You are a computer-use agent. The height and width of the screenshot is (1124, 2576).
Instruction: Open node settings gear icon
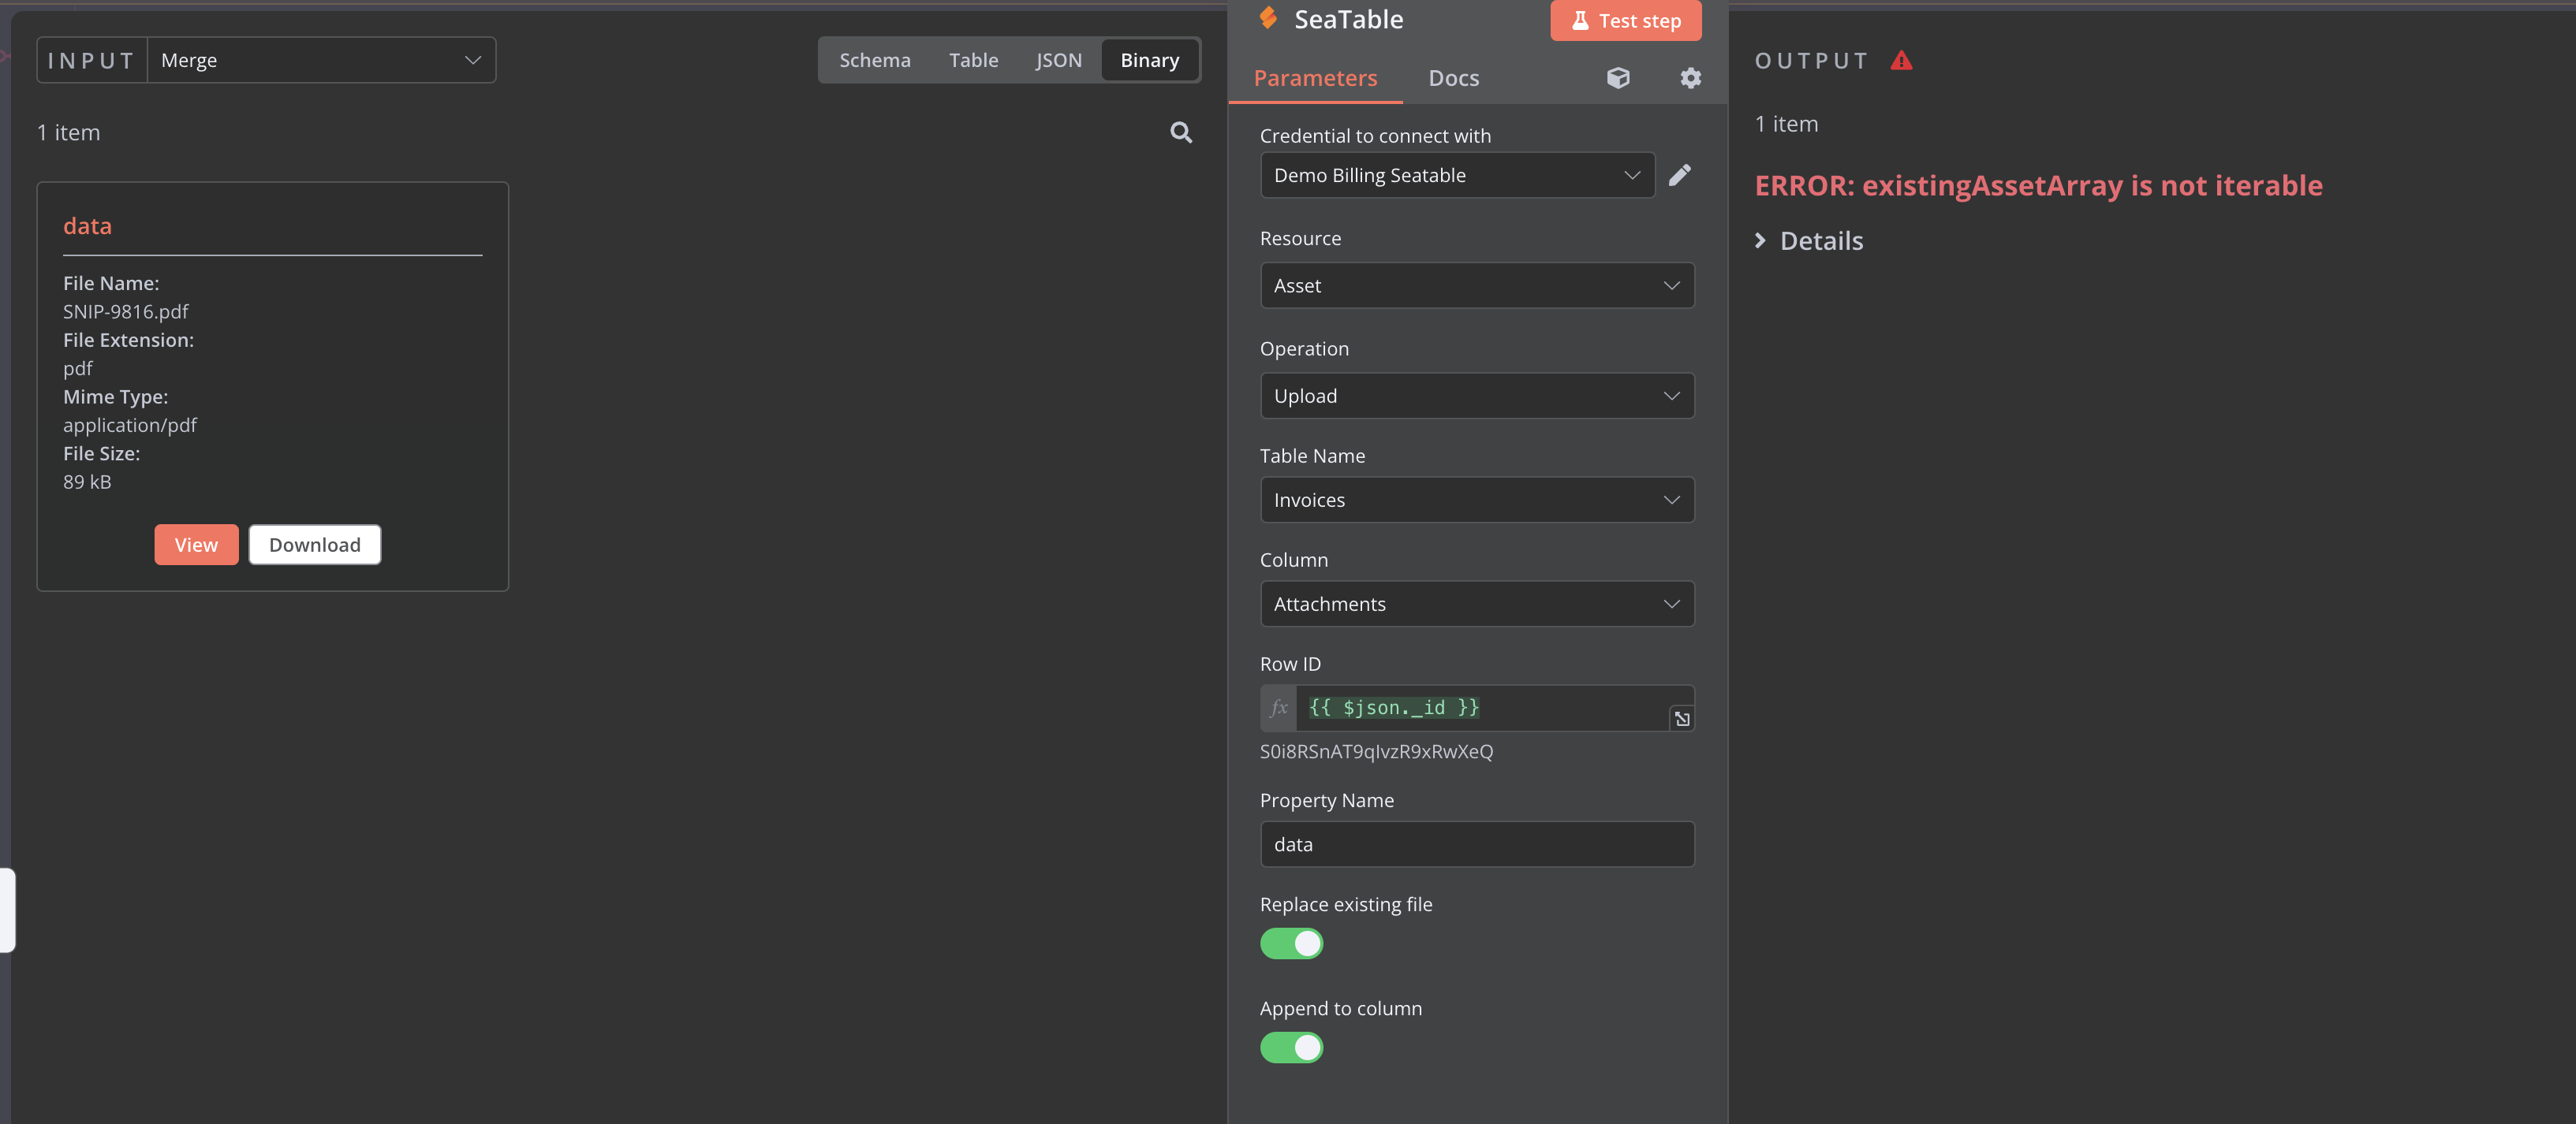(1690, 78)
